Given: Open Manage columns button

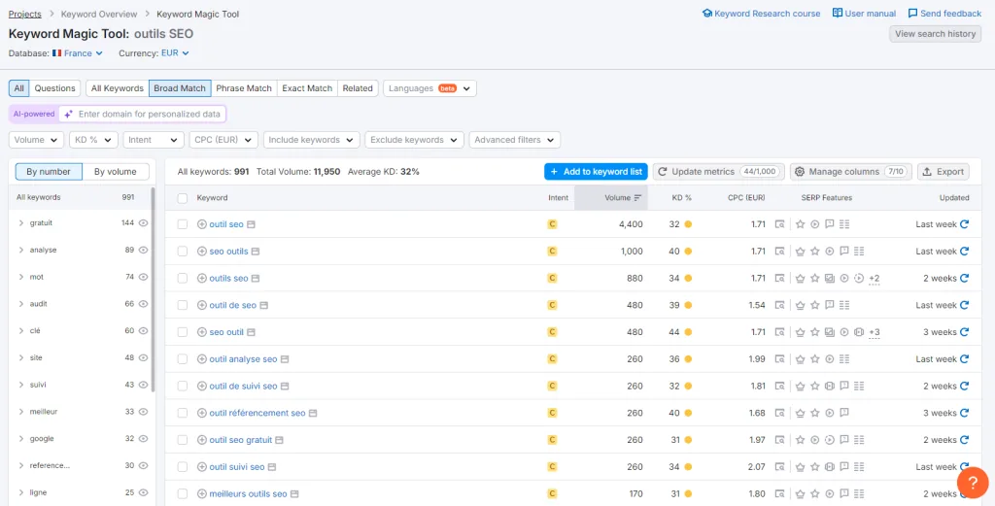Looking at the screenshot, I should 851,171.
